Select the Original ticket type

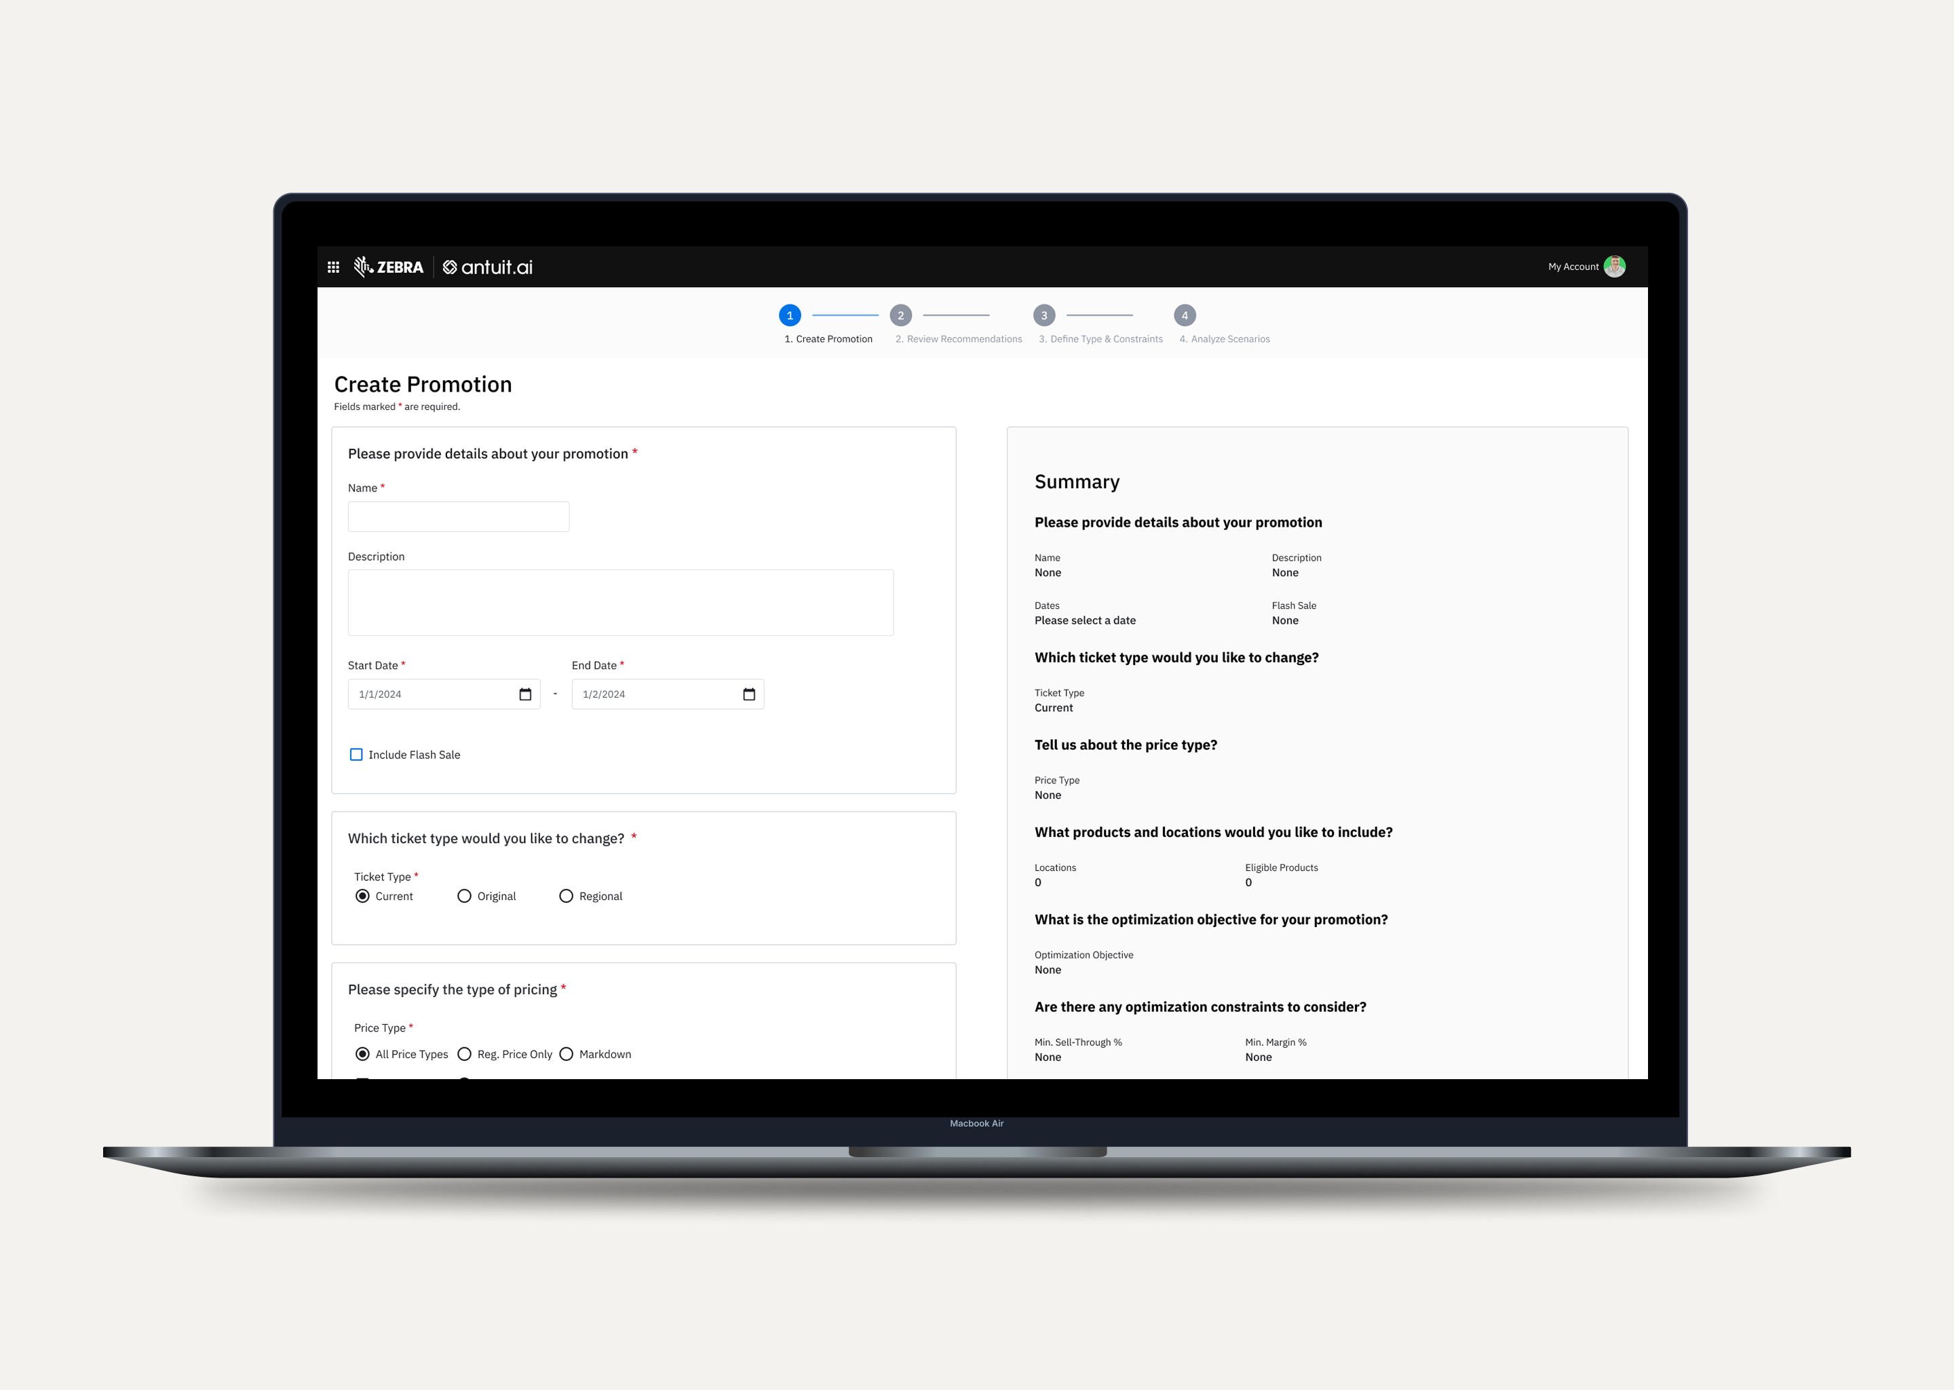point(465,895)
